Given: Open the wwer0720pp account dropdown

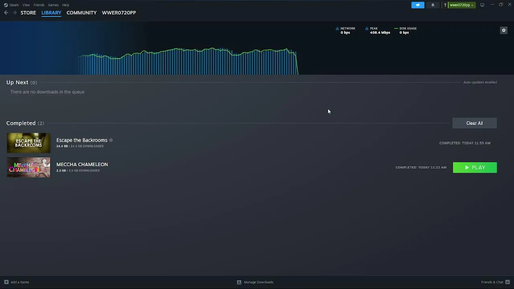Looking at the screenshot, I should 461,5.
